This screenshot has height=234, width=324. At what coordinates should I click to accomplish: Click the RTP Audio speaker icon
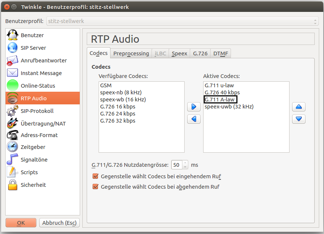[x=13, y=98]
